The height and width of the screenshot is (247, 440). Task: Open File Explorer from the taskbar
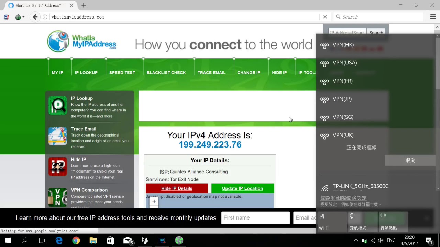[x=93, y=240]
